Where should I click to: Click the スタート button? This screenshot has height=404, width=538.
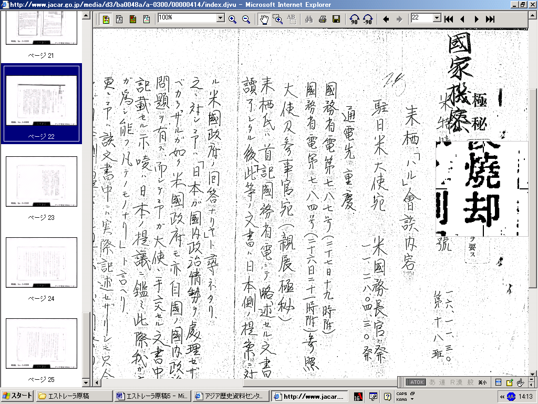coord(17,396)
